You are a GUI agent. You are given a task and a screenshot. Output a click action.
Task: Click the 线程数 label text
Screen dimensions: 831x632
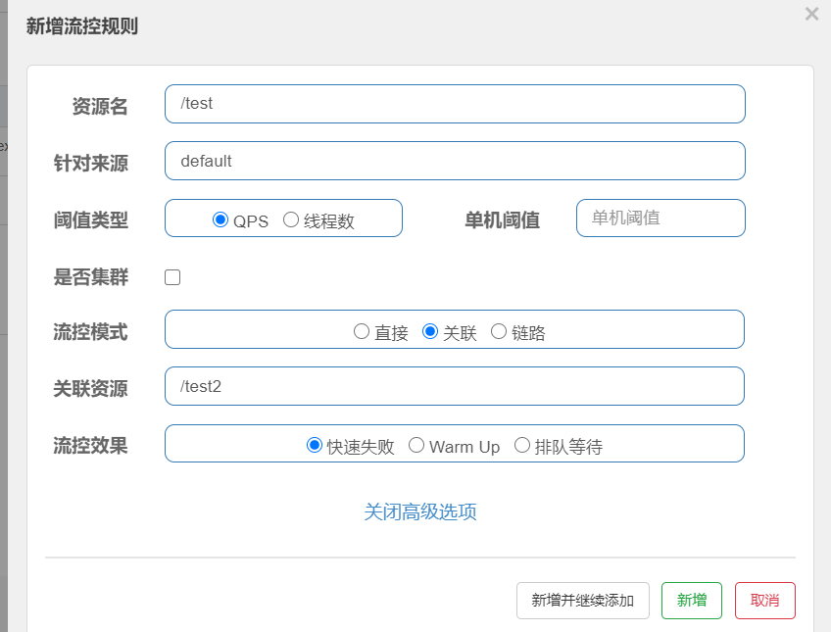[x=329, y=220]
